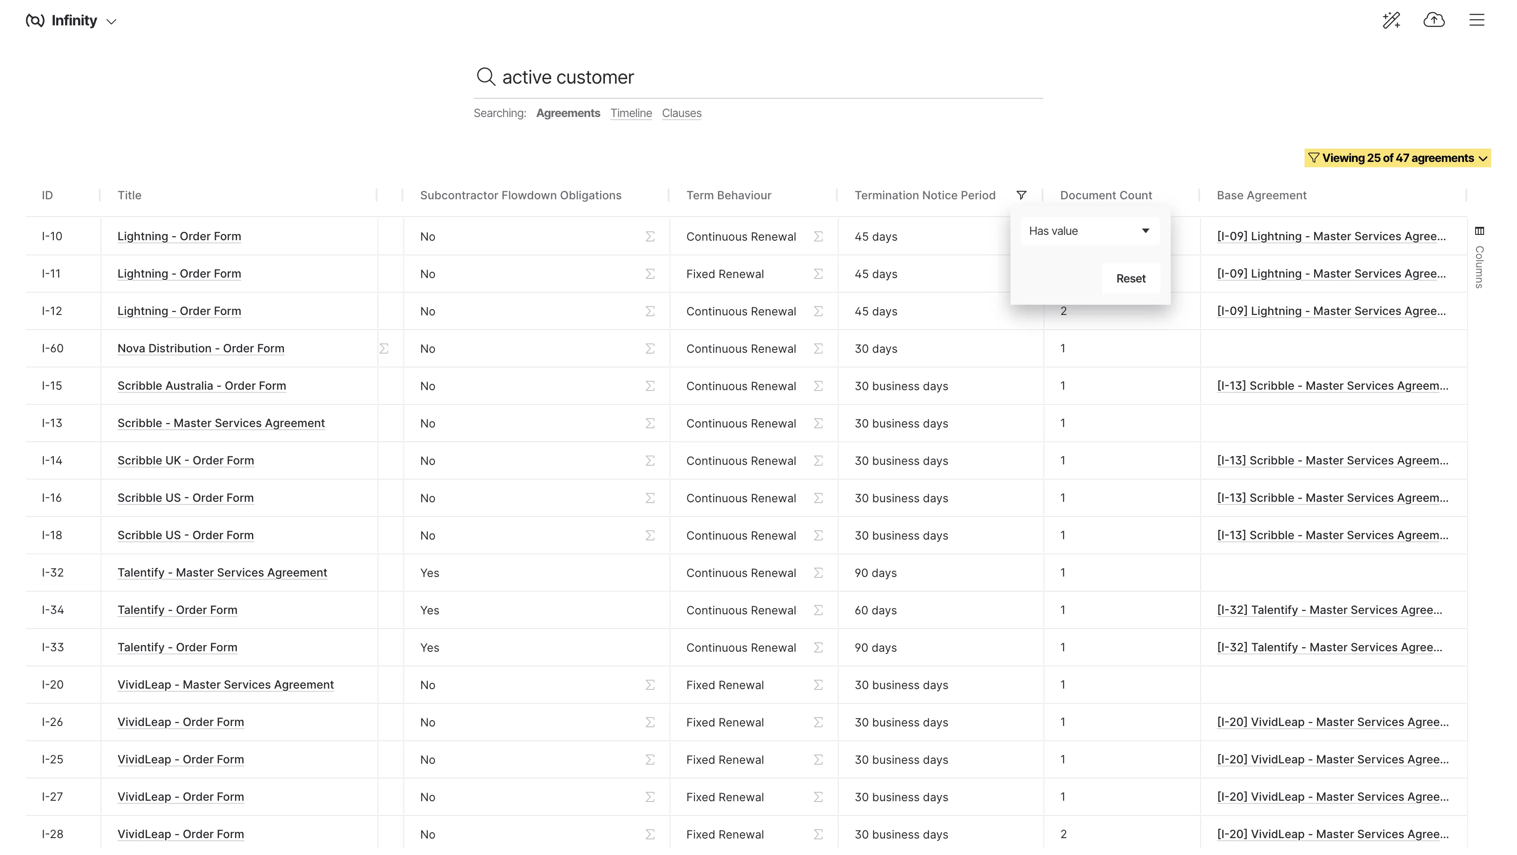
Task: Click sigma icon in I-26 Term Behaviour cell
Action: [x=818, y=722]
